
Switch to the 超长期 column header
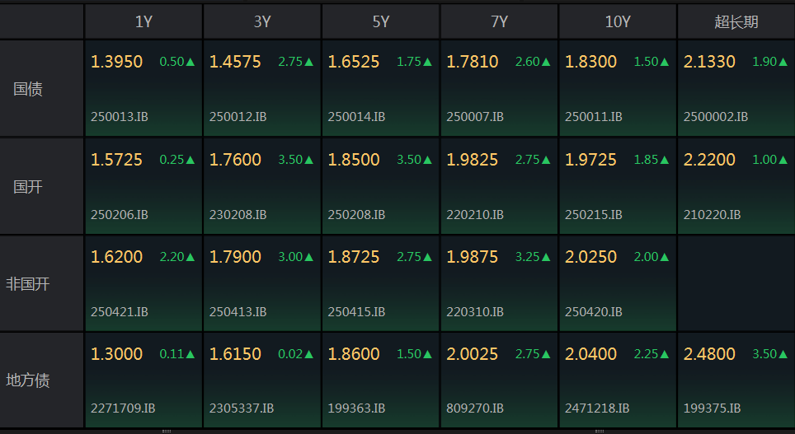coord(736,22)
